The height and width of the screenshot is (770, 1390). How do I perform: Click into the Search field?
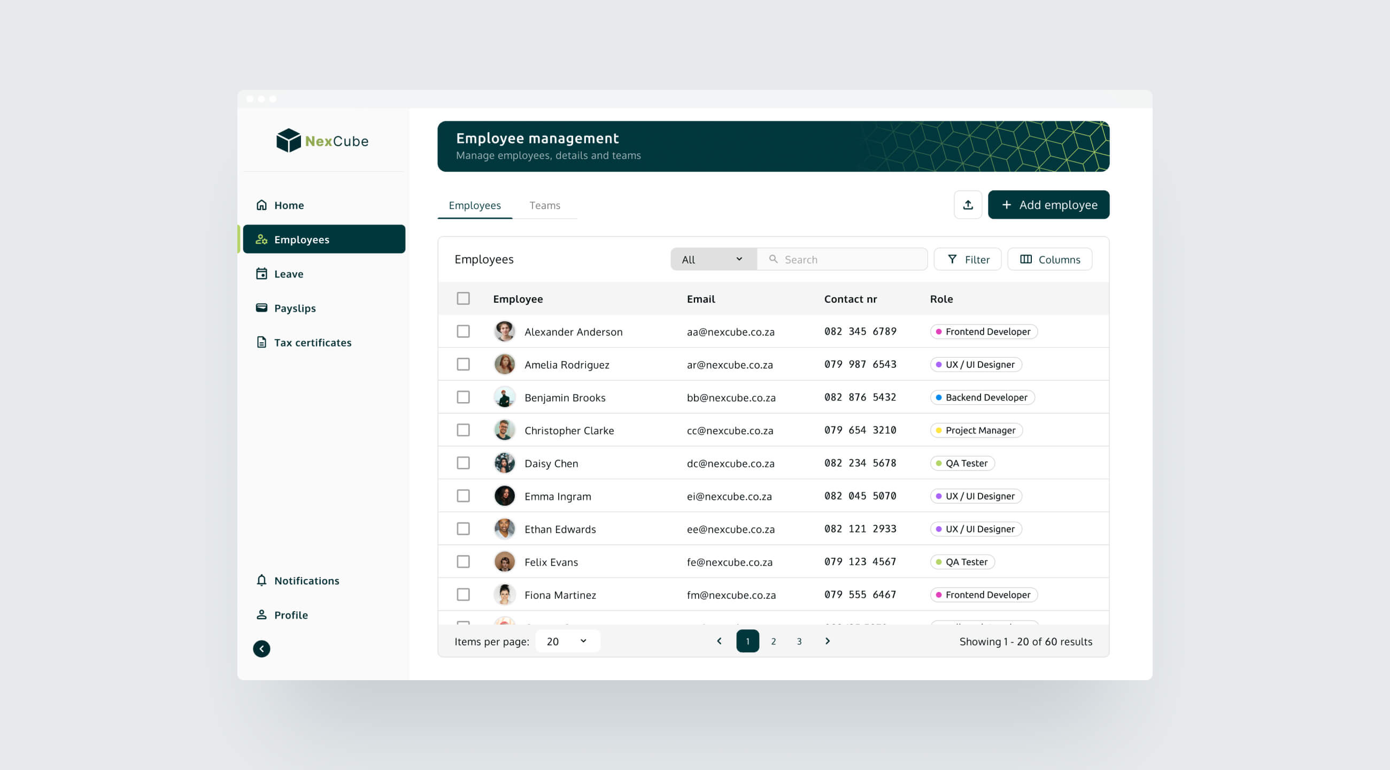(x=850, y=259)
